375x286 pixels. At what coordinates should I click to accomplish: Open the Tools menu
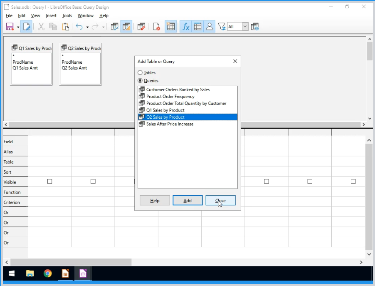tap(67, 15)
